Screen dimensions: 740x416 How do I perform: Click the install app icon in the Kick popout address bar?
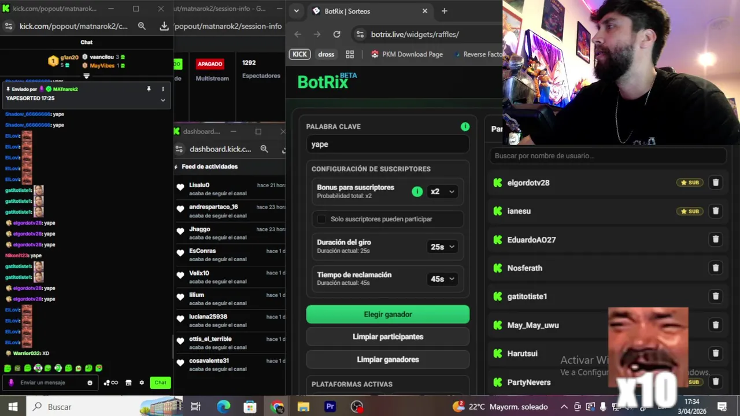(x=164, y=26)
